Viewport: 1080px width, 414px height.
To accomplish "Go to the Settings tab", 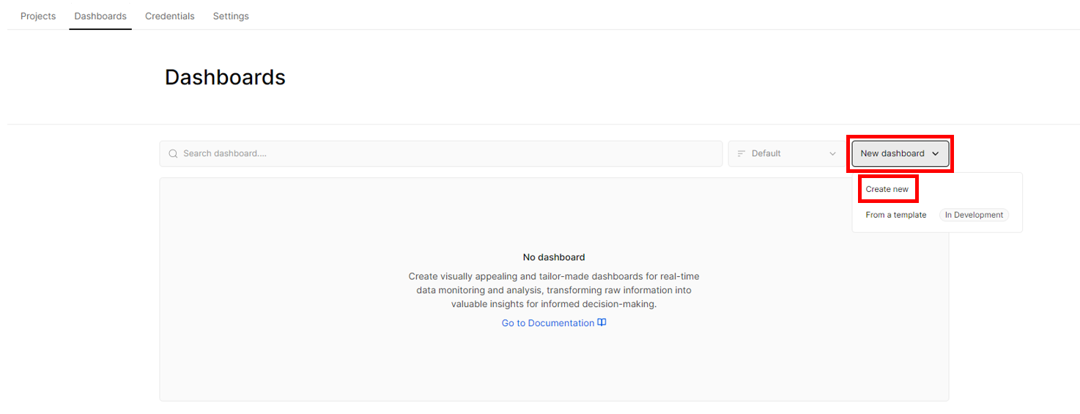I will click(231, 16).
